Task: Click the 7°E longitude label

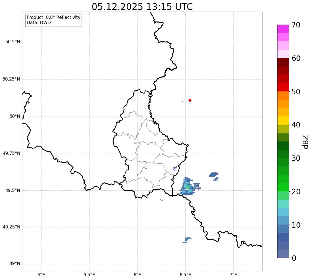Action: coord(234,275)
